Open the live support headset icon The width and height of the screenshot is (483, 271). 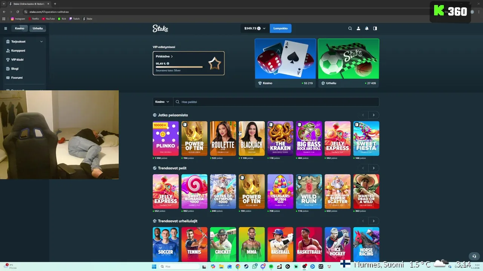[474, 256]
